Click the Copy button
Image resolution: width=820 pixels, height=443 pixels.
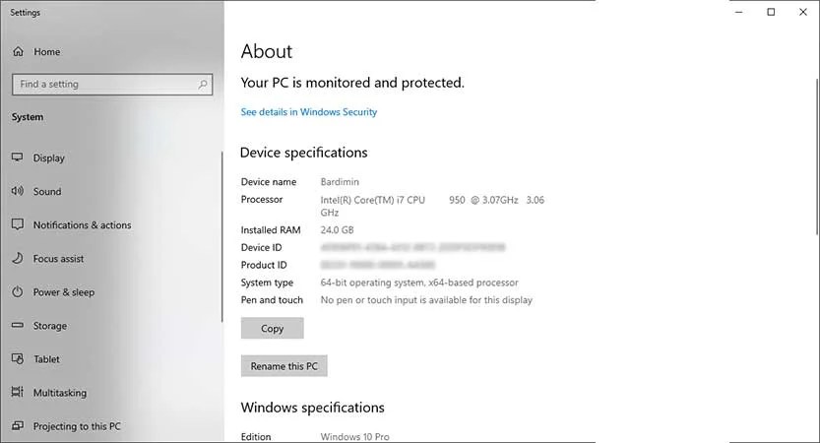coord(272,329)
